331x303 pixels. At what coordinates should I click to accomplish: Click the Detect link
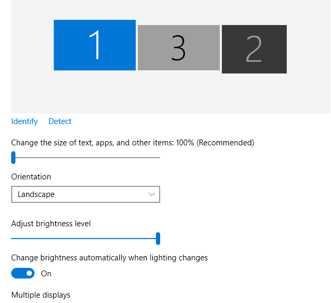tap(60, 121)
